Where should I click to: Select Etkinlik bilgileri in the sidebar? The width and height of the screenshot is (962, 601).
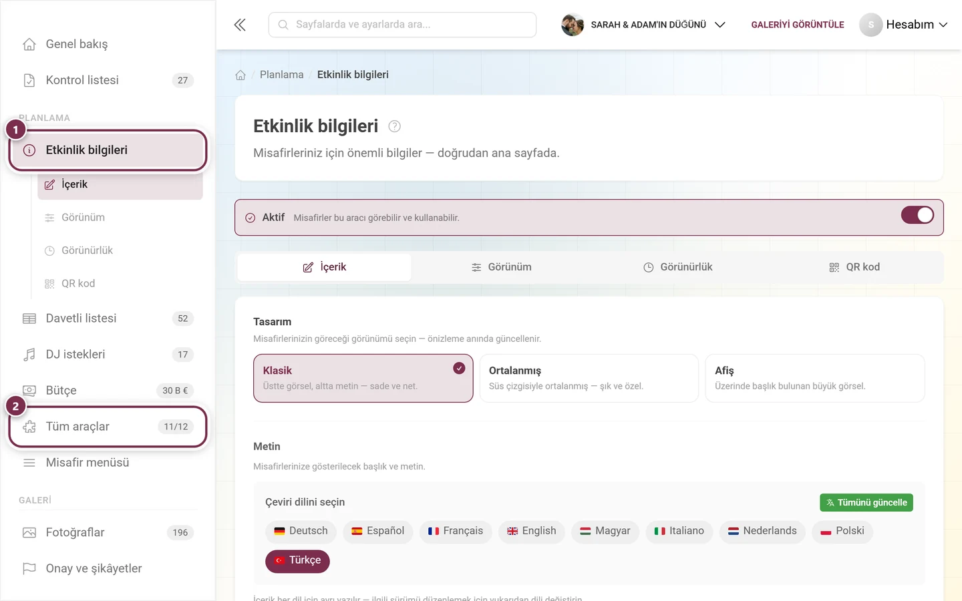108,150
